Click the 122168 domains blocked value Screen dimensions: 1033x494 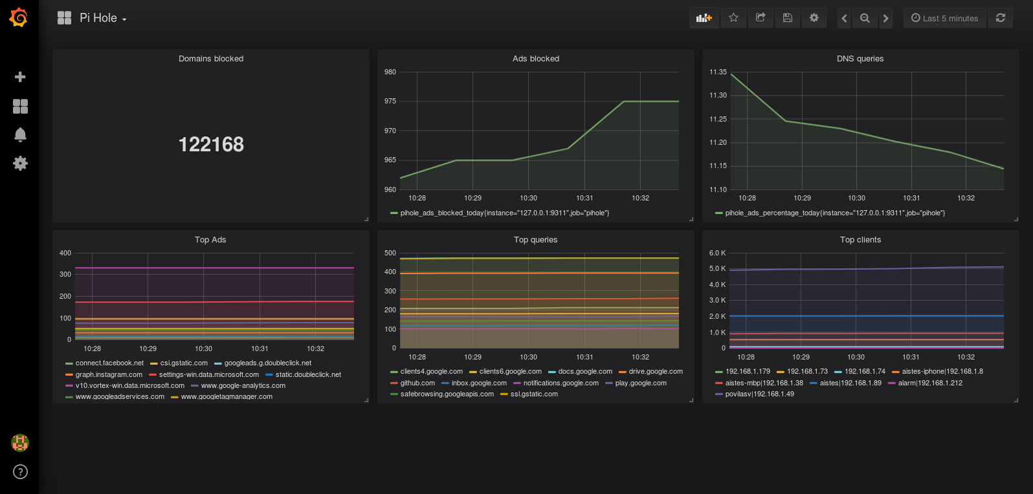pyautogui.click(x=211, y=144)
